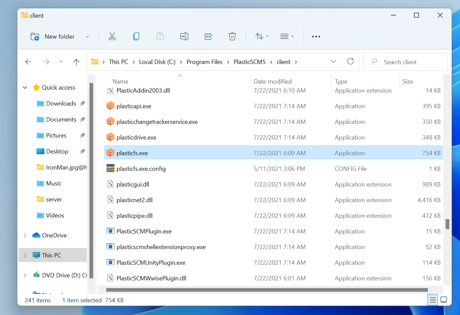Image resolution: width=460 pixels, height=315 pixels.
Task: Open the See more ellipsis menu
Action: click(x=316, y=36)
